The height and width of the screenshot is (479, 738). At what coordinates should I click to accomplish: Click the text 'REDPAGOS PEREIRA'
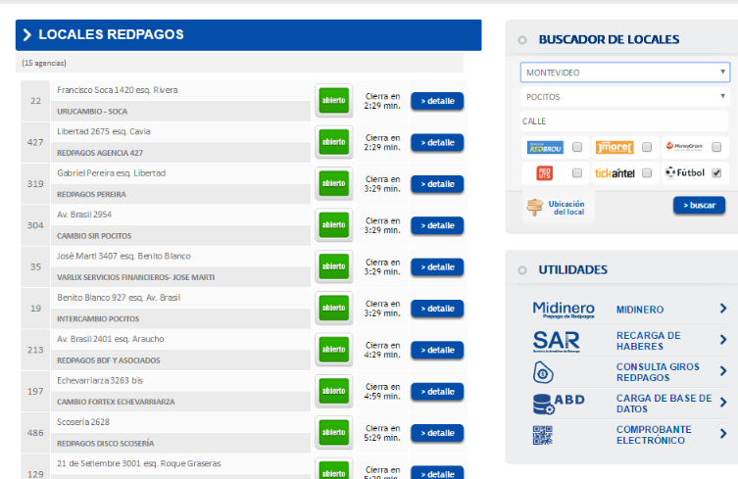pyautogui.click(x=91, y=194)
